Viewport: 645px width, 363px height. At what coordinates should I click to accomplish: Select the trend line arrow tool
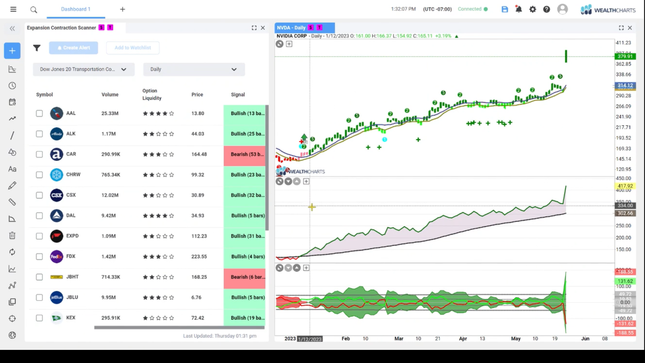pos(12,119)
